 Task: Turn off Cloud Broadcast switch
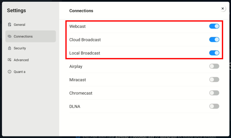point(214,40)
